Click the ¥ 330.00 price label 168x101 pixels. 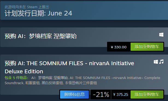point(119,47)
